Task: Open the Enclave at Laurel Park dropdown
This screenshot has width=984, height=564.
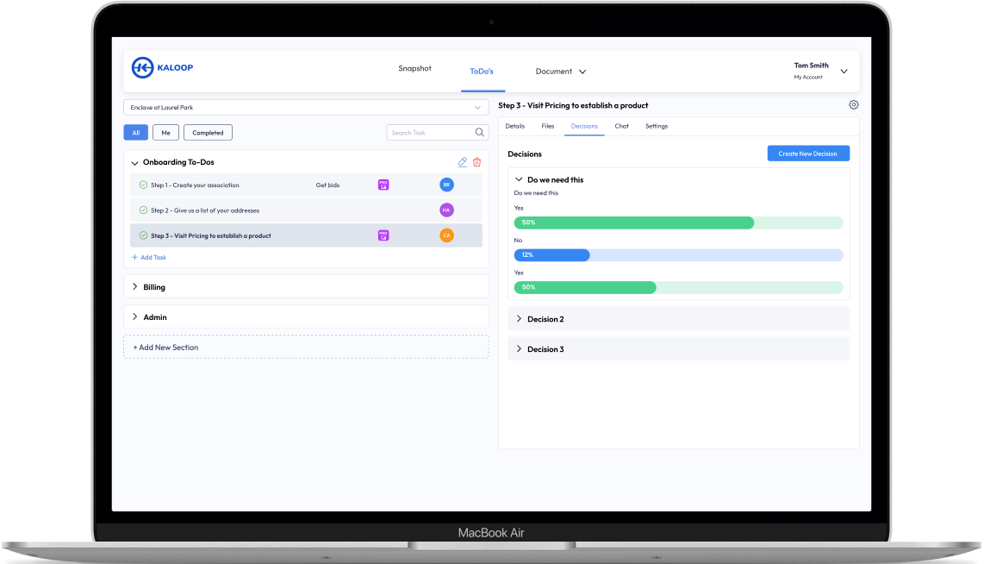Action: [306, 108]
